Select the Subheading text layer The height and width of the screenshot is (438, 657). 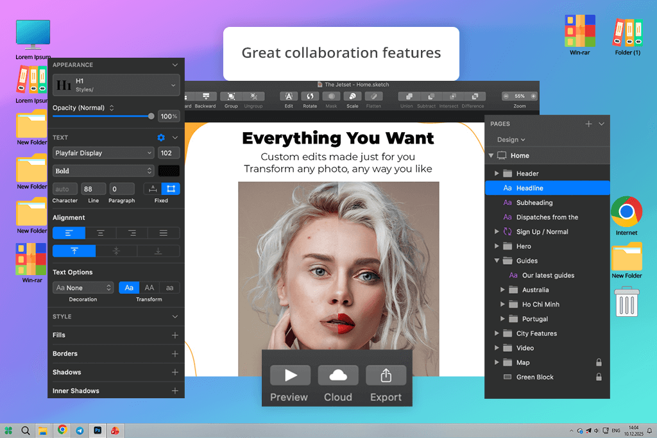[x=547, y=203]
